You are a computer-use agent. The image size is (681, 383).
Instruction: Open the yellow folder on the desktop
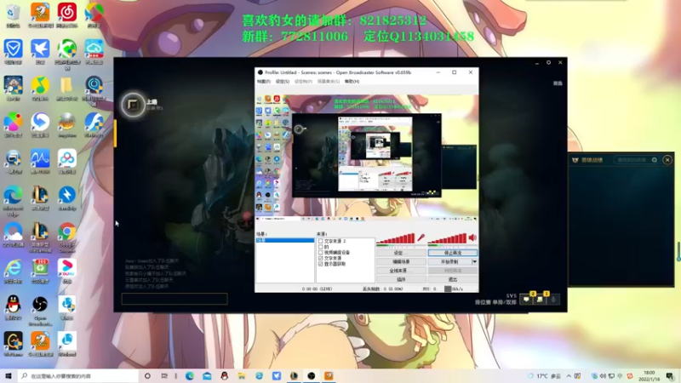(x=67, y=88)
